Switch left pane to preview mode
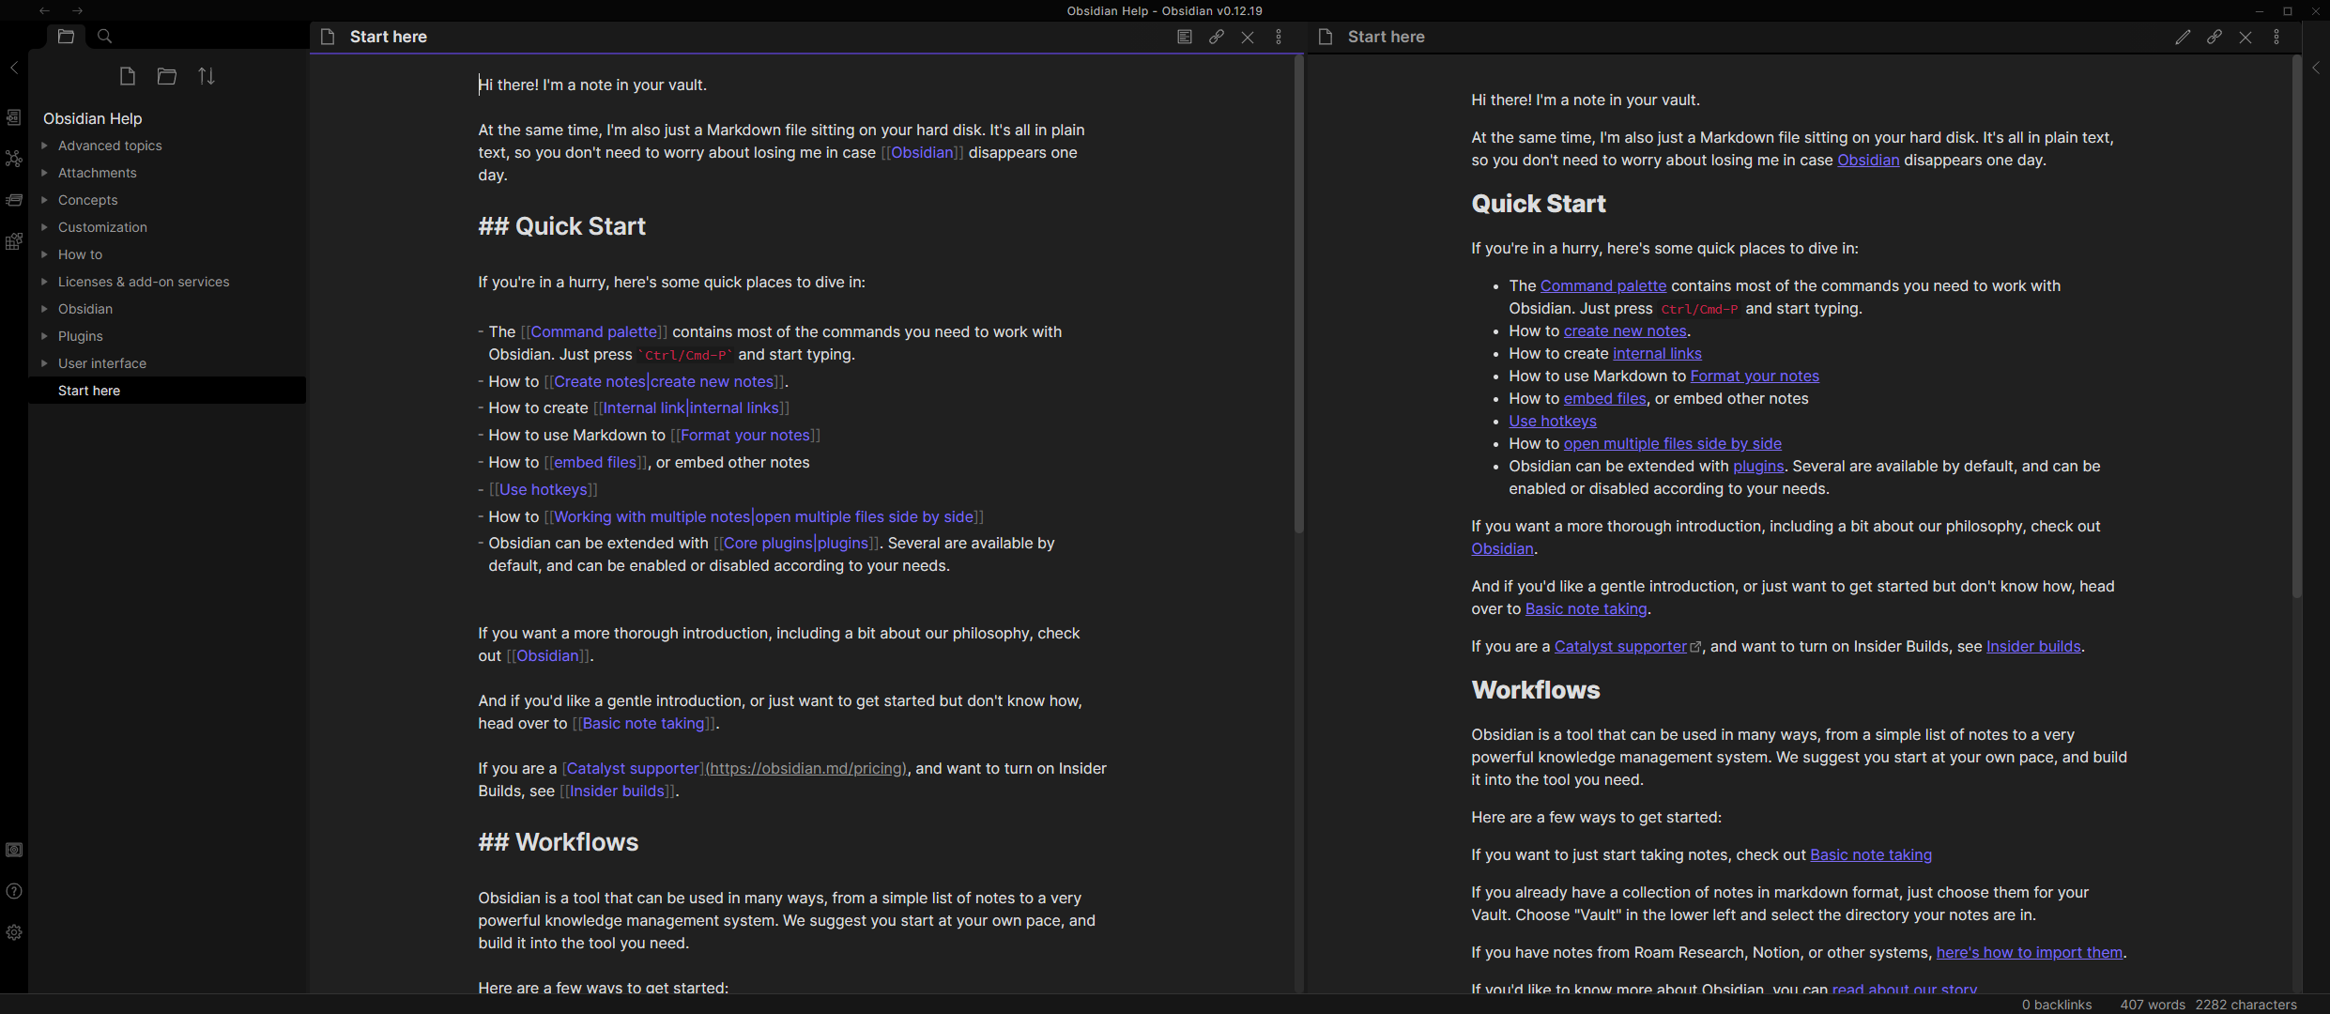This screenshot has height=1014, width=2330. pos(1185,37)
